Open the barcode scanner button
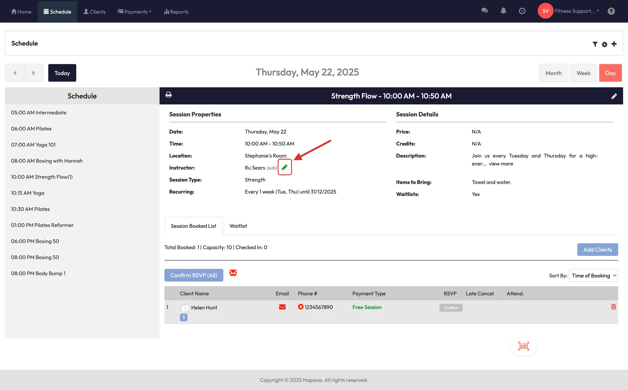628x390 pixels. pyautogui.click(x=523, y=346)
